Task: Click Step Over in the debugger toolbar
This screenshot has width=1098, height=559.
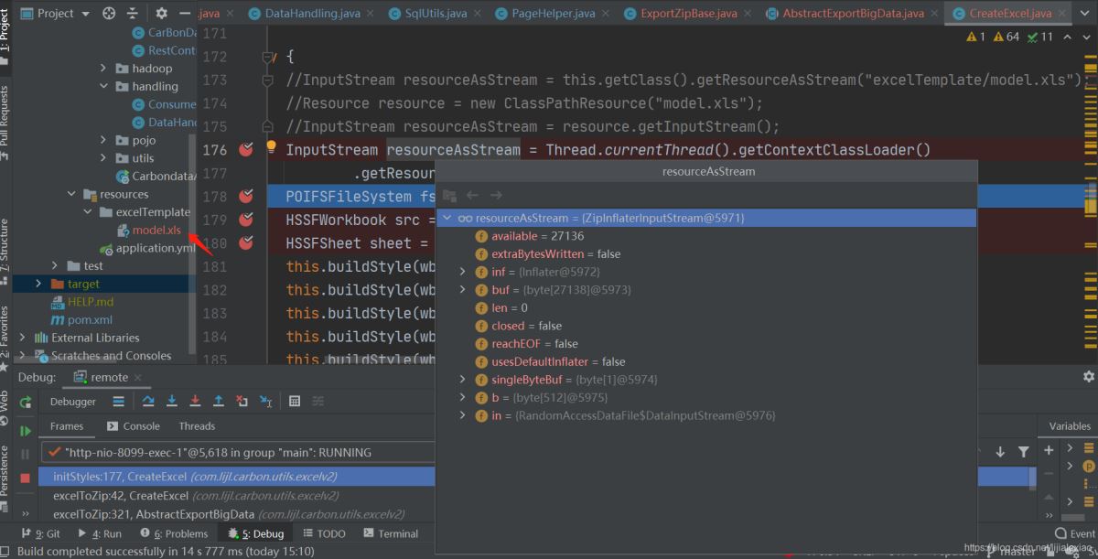Action: tap(148, 401)
